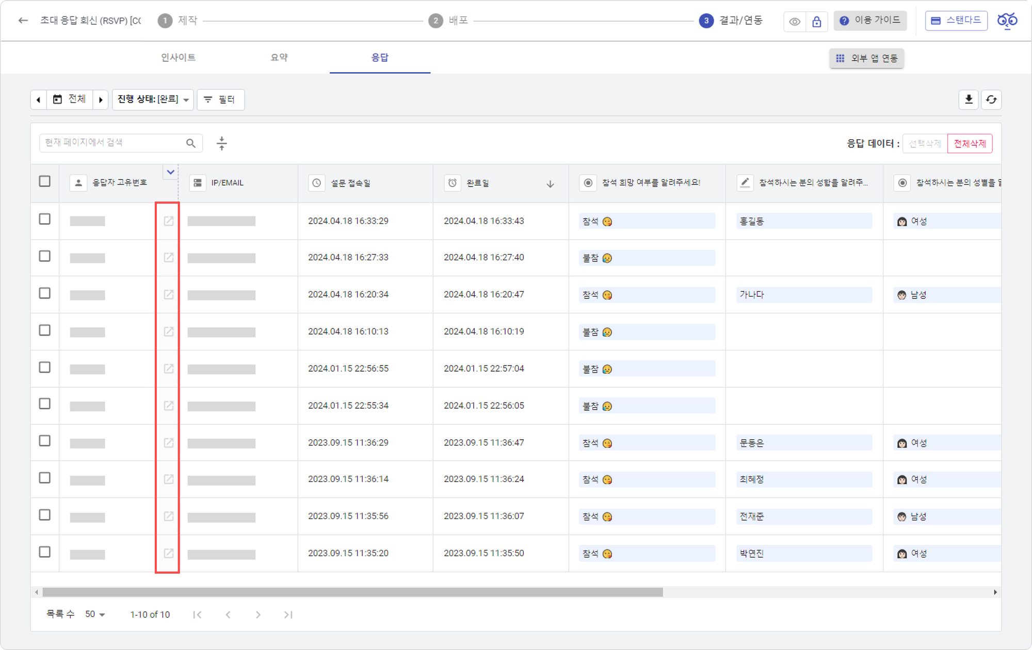The image size is (1032, 650).
Task: Open the 진행 상태 [완료] dropdown
Action: pyautogui.click(x=153, y=99)
